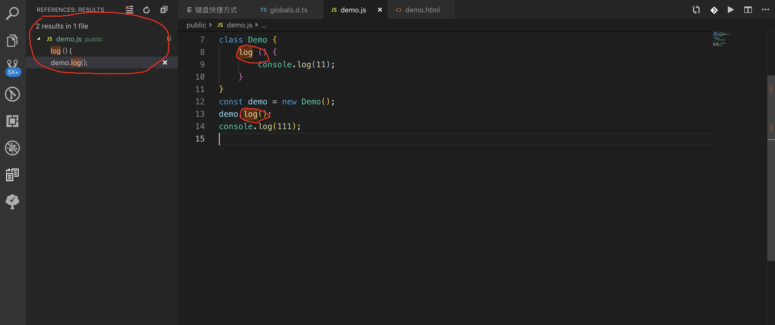Select the 'log () {' reference result
The width and height of the screenshot is (775, 325).
(61, 51)
